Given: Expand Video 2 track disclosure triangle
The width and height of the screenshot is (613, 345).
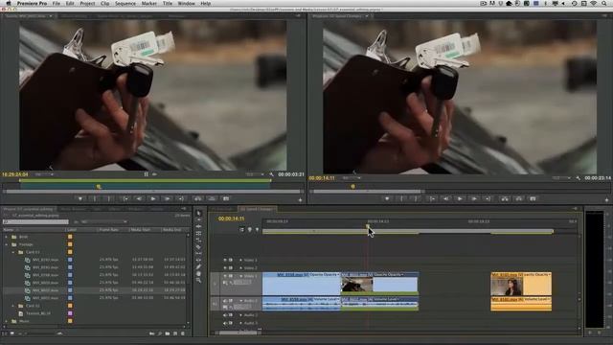Looking at the screenshot, I should point(240,268).
